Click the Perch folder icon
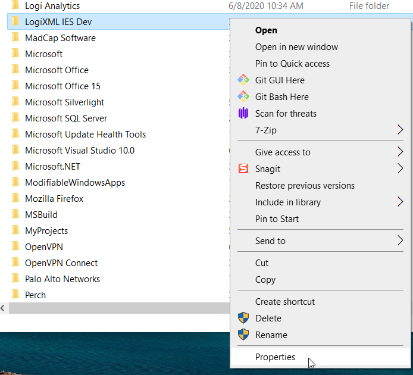 pyautogui.click(x=16, y=295)
